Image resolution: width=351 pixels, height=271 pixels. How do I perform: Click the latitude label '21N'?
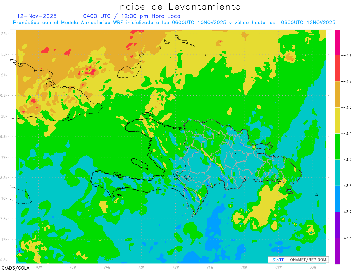(x=5, y=75)
